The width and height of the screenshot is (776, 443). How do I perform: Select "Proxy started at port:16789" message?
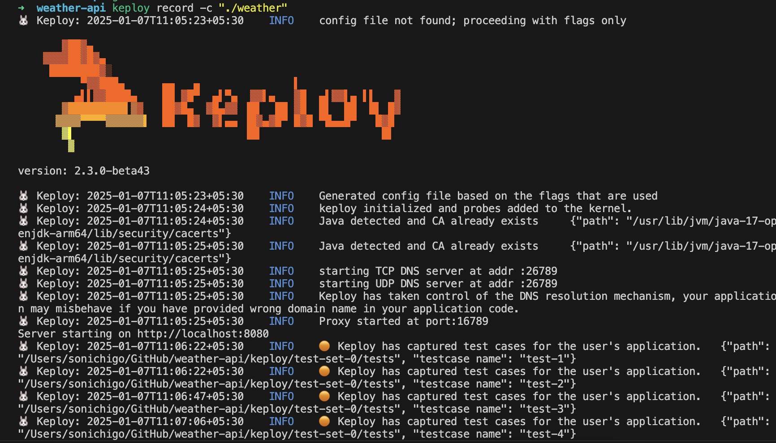point(404,321)
